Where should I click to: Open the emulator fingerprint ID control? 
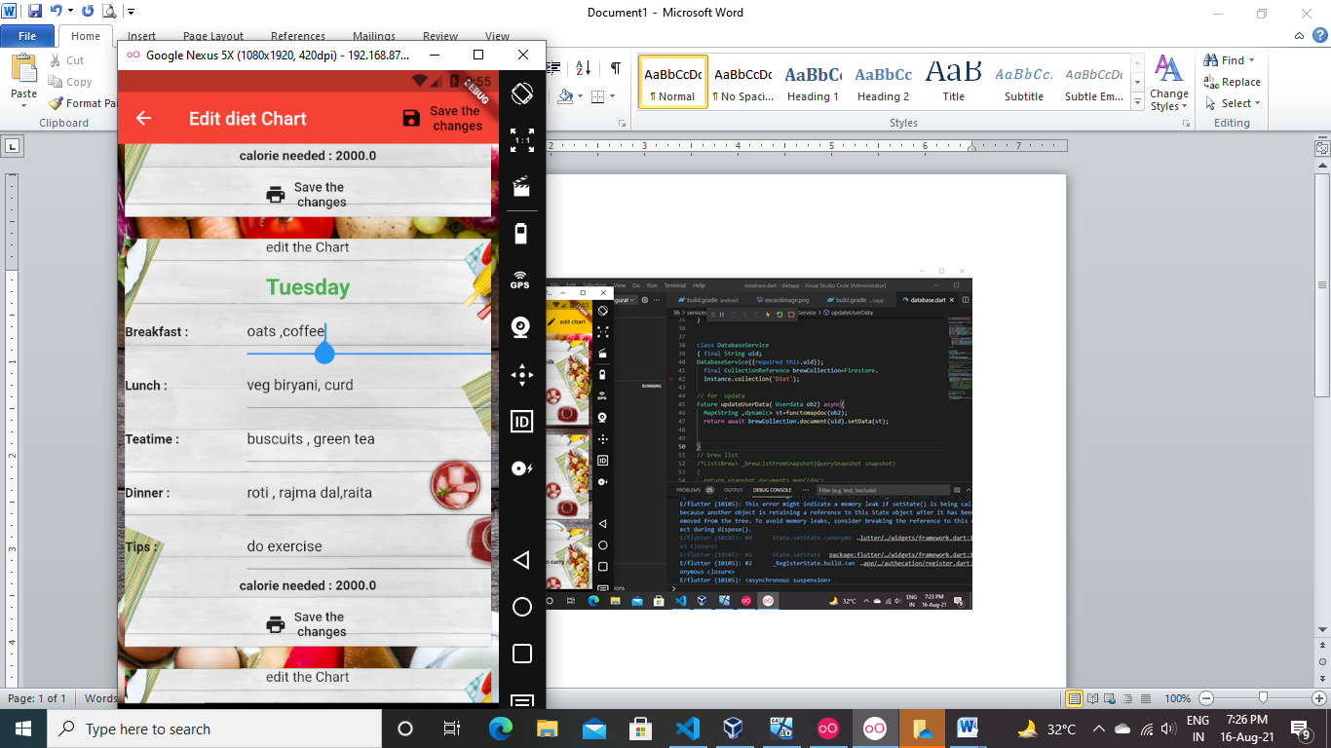(x=521, y=421)
